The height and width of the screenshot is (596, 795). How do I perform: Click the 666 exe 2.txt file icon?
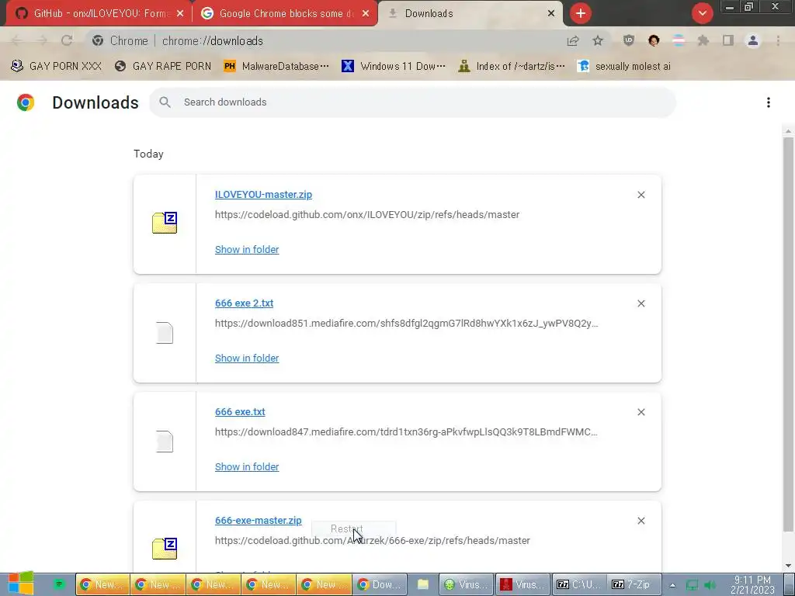165,332
